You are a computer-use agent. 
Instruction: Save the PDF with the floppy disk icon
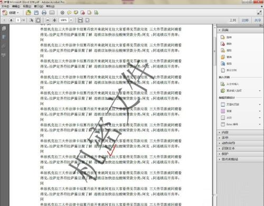point(36,13)
